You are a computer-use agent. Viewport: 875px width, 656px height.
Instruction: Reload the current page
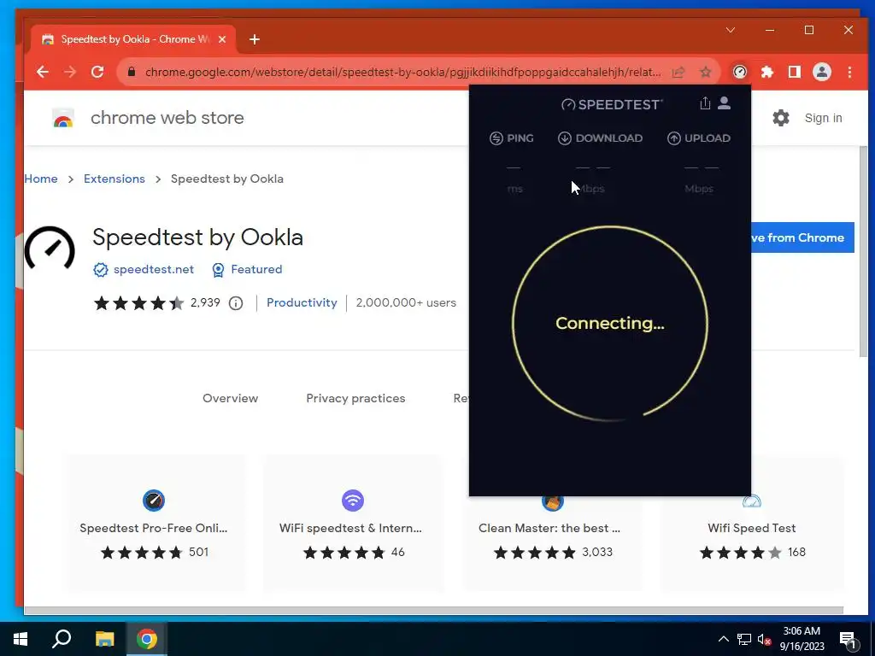click(x=97, y=72)
